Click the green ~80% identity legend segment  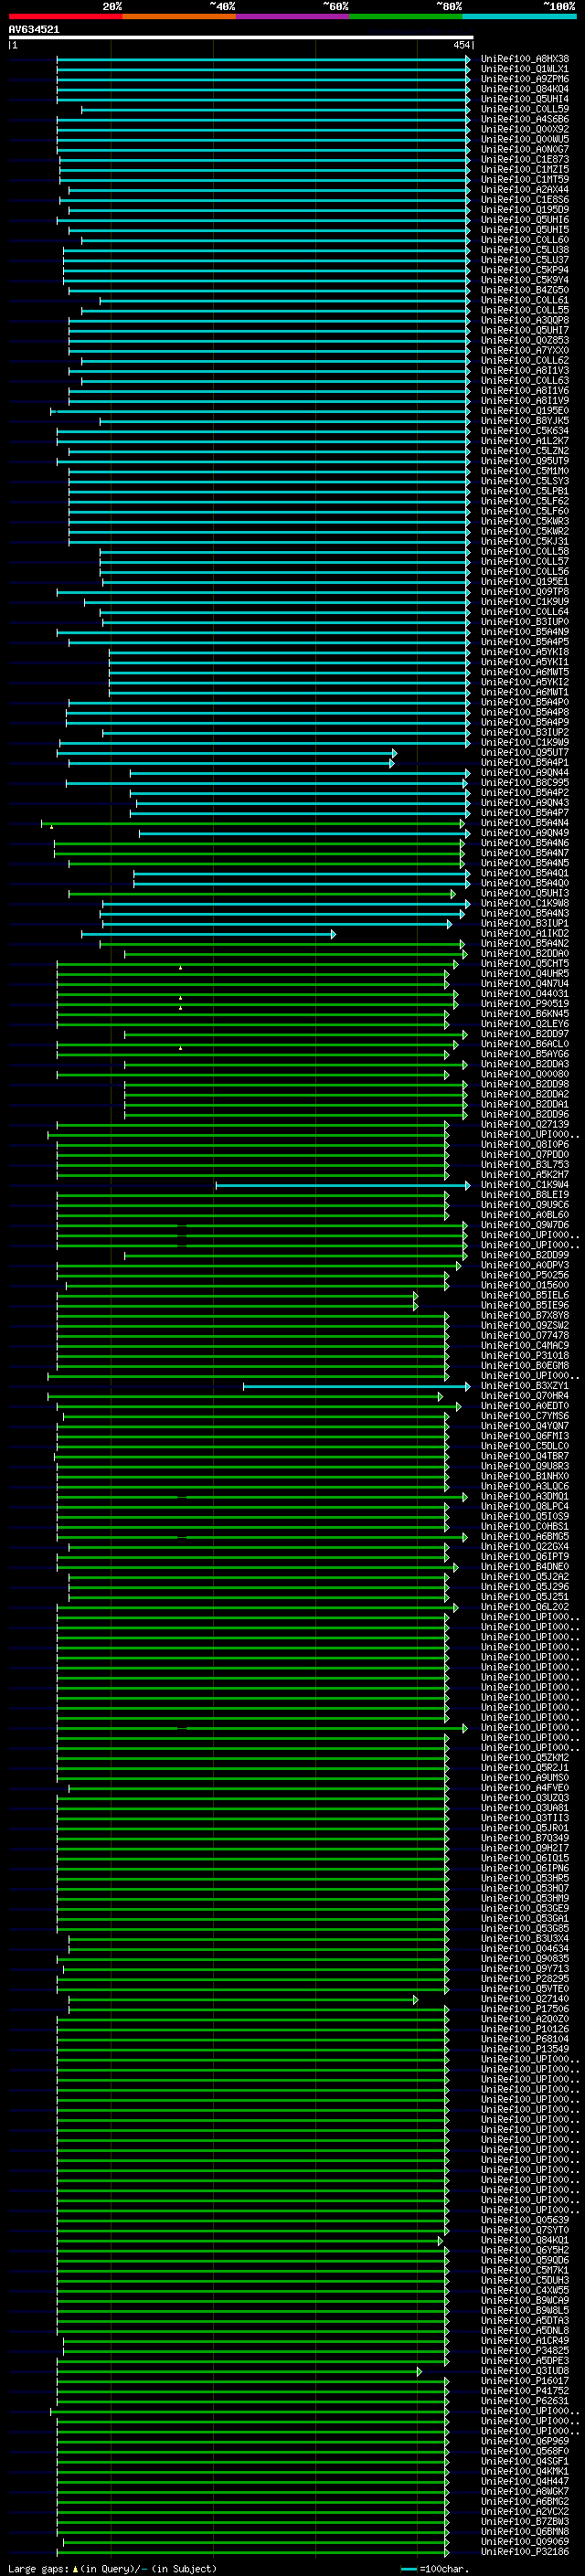tap(406, 16)
